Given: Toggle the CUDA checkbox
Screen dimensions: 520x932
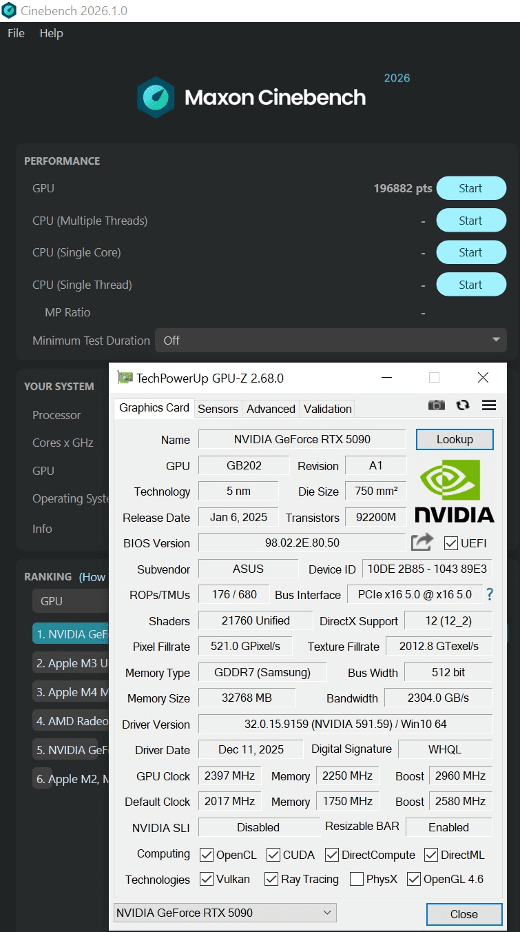Looking at the screenshot, I should (x=273, y=855).
